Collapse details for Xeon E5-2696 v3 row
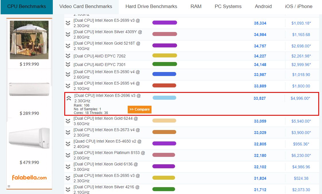The height and width of the screenshot is (194, 322). pyautogui.click(x=69, y=98)
